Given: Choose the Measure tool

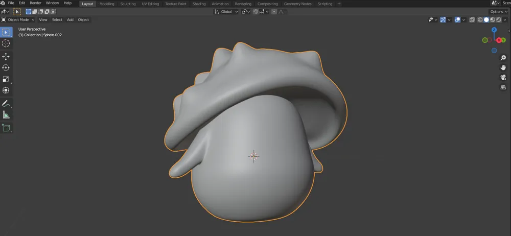Looking at the screenshot, I should [6, 115].
